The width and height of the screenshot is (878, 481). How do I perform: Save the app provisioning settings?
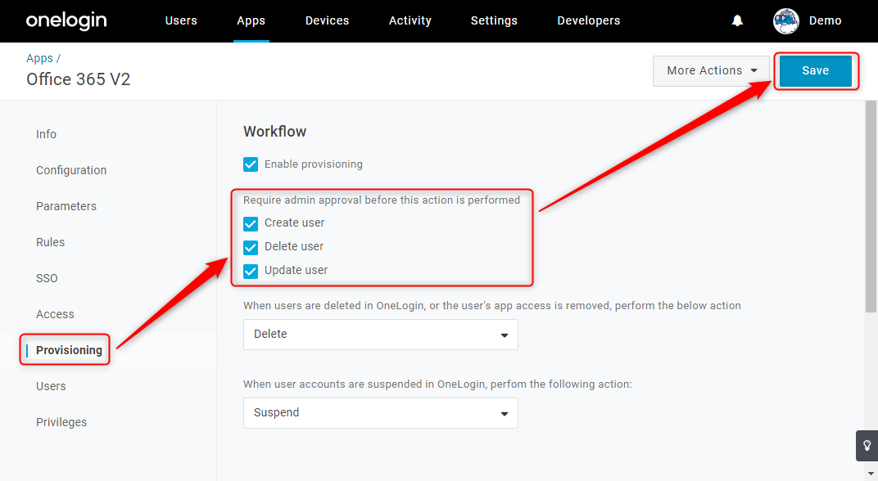click(815, 71)
